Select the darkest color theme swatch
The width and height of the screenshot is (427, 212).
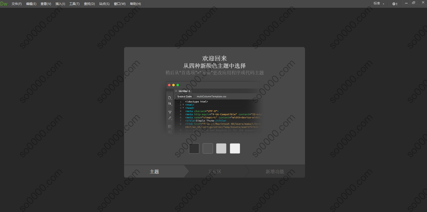(194, 148)
